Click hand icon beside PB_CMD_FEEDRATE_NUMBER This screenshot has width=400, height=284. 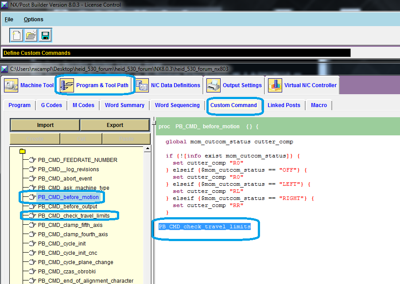pyautogui.click(x=32, y=160)
